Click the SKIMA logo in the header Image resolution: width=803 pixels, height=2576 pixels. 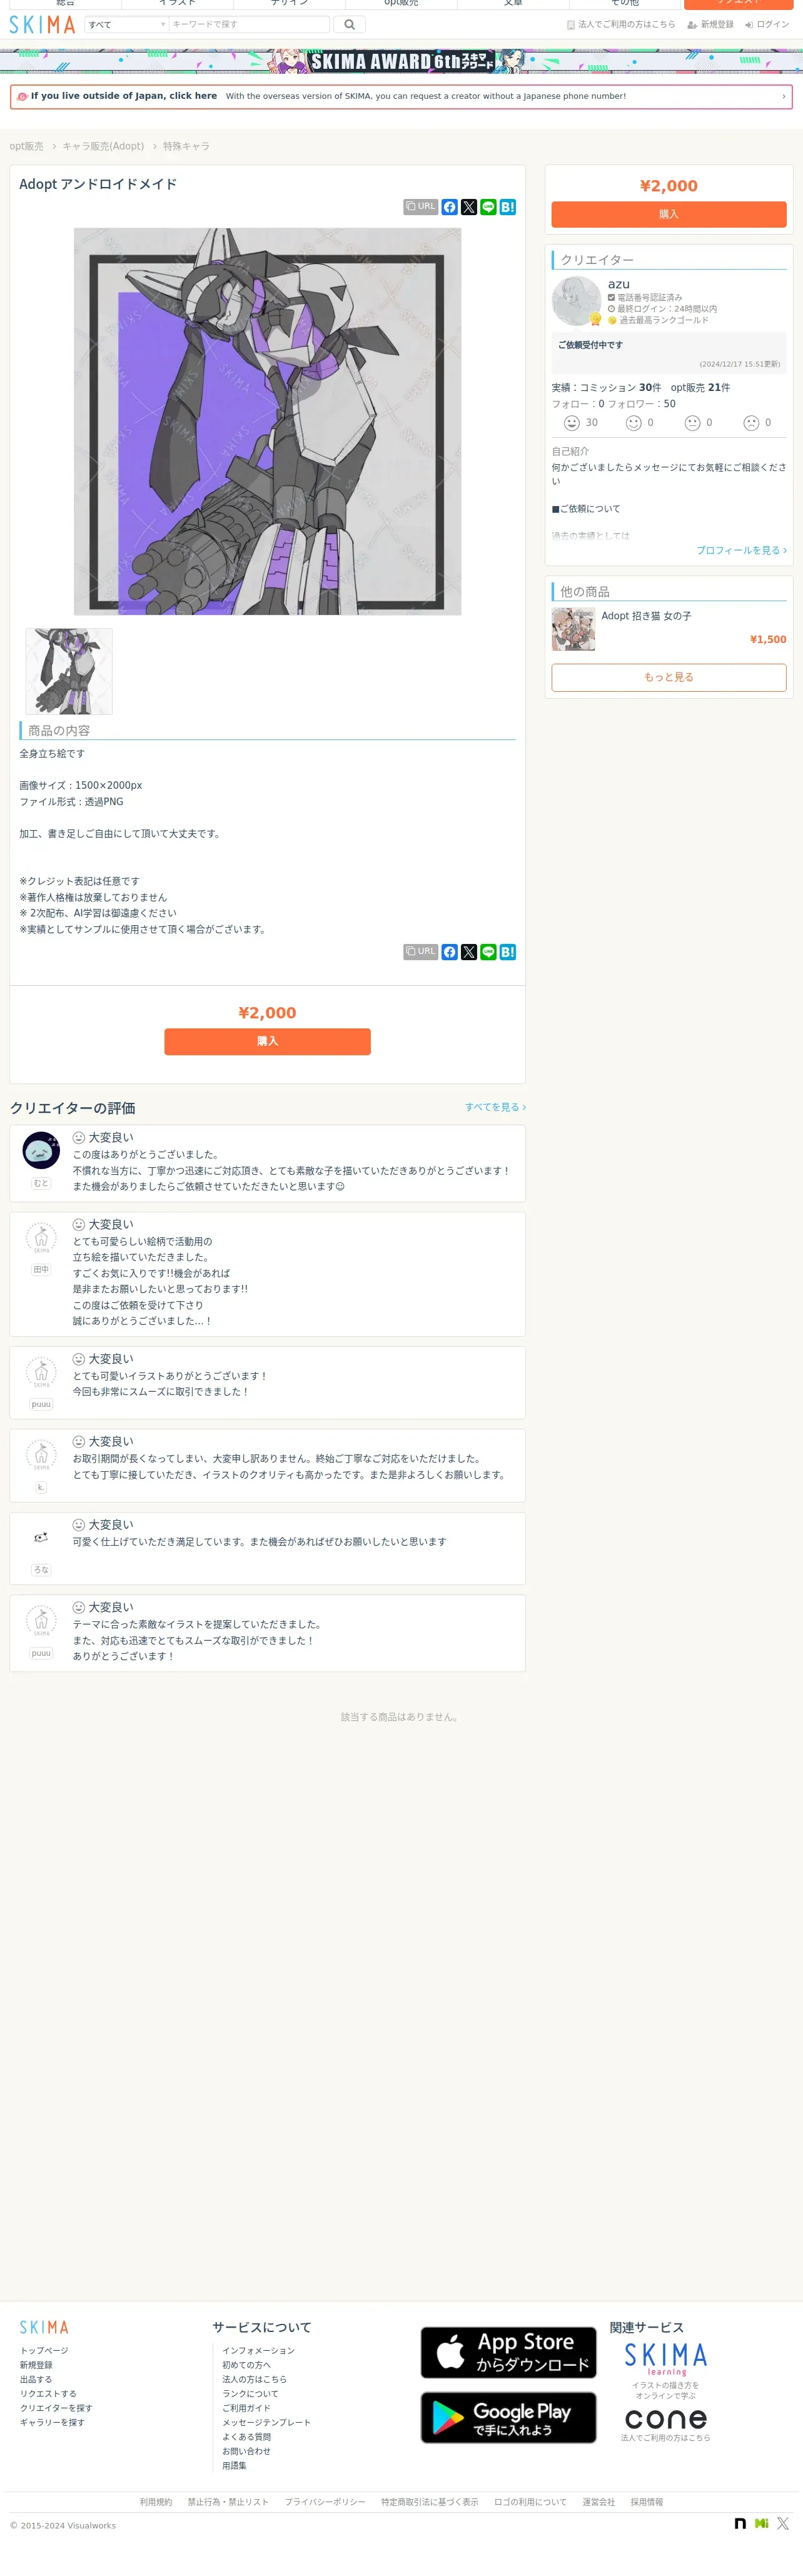click(x=42, y=24)
